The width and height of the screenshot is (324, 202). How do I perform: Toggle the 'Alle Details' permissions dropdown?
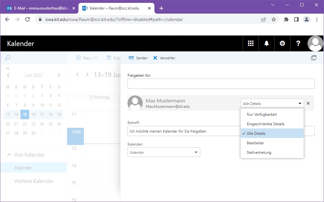point(272,103)
